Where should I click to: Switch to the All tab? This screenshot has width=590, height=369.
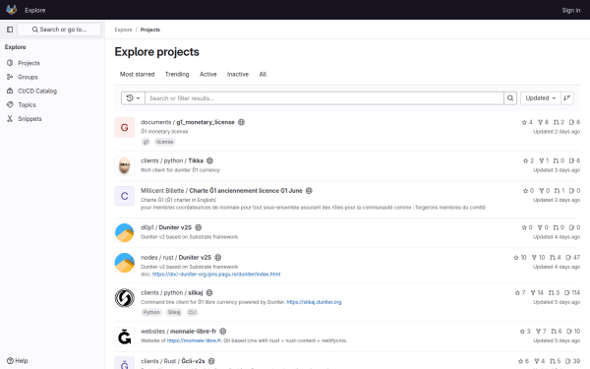263,74
